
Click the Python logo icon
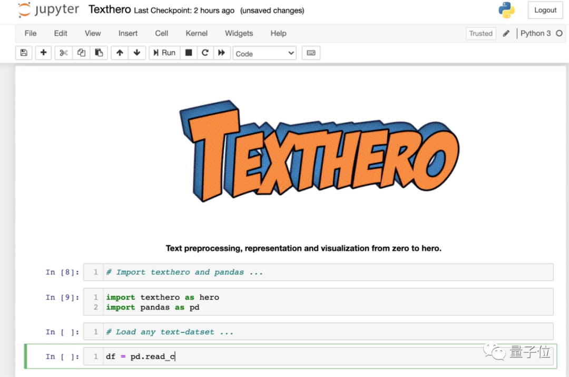click(507, 10)
